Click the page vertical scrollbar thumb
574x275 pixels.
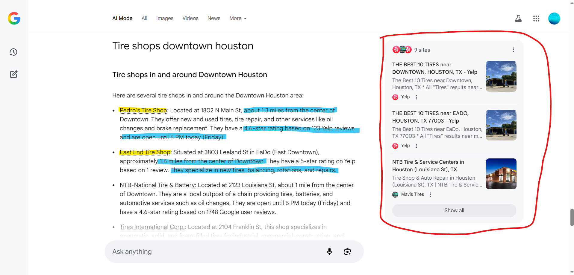(x=572, y=217)
